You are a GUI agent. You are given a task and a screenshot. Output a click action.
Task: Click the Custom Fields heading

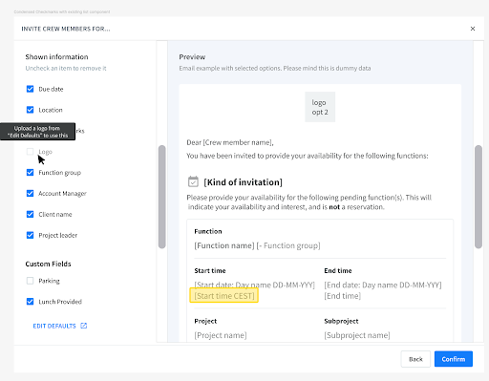48,264
